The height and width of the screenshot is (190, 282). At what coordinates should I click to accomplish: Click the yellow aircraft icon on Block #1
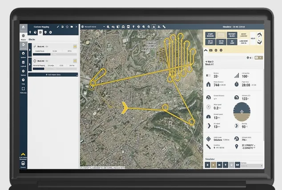tap(75, 47)
